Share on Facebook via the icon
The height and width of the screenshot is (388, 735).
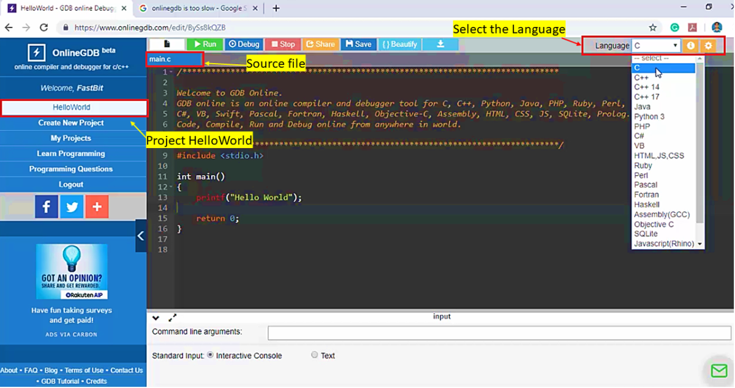47,207
